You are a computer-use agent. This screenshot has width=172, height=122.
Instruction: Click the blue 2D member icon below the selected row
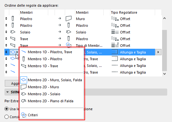[x=13, y=58]
